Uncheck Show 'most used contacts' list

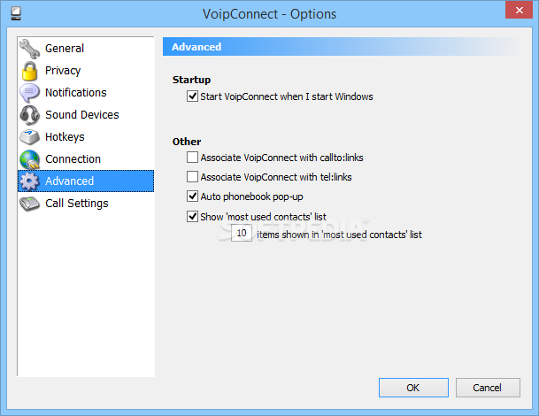tap(193, 217)
